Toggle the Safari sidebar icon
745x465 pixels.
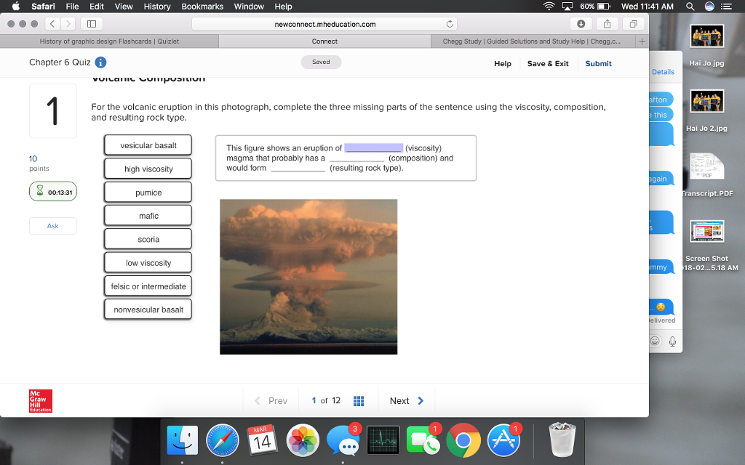coord(91,23)
